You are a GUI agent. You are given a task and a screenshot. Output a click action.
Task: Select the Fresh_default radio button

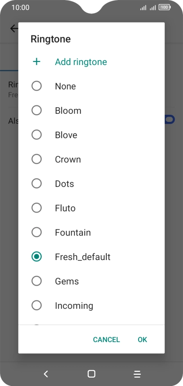[x=37, y=257]
